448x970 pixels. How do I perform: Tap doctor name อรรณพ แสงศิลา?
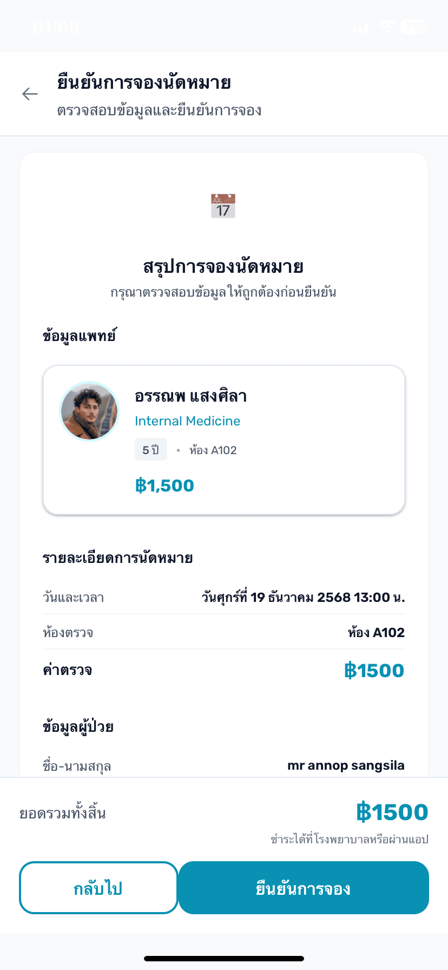[x=190, y=396]
